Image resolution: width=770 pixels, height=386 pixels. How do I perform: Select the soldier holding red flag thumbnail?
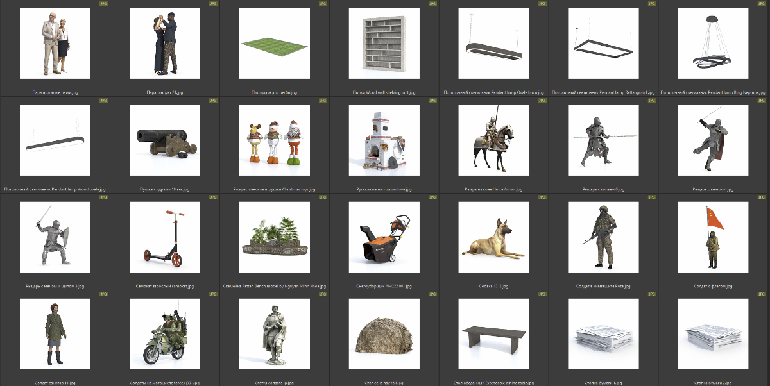click(713, 237)
